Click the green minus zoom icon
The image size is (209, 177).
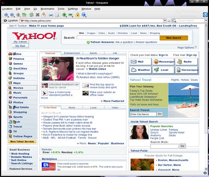point(71,15)
